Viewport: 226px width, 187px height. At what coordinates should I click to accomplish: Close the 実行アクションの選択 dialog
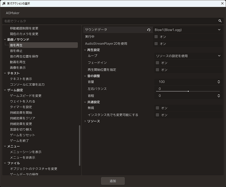coord(222,3)
